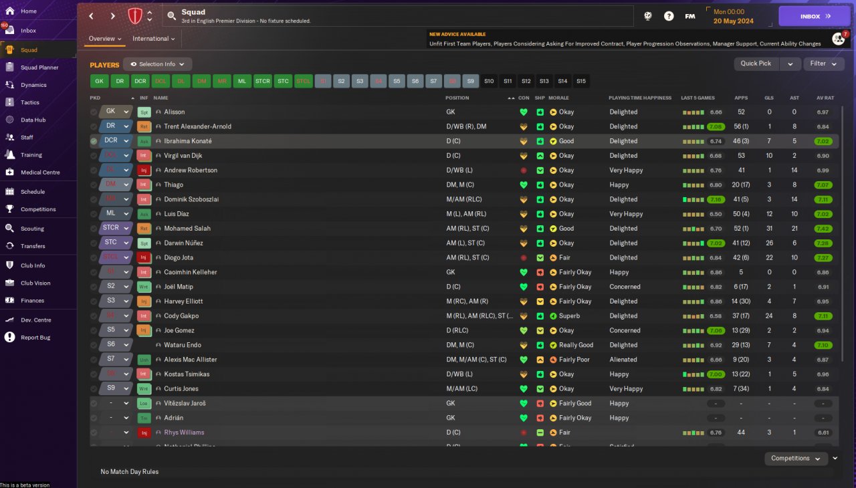Open Competitions trophy icon in sidebar
This screenshot has height=488, width=856.
pos(10,209)
